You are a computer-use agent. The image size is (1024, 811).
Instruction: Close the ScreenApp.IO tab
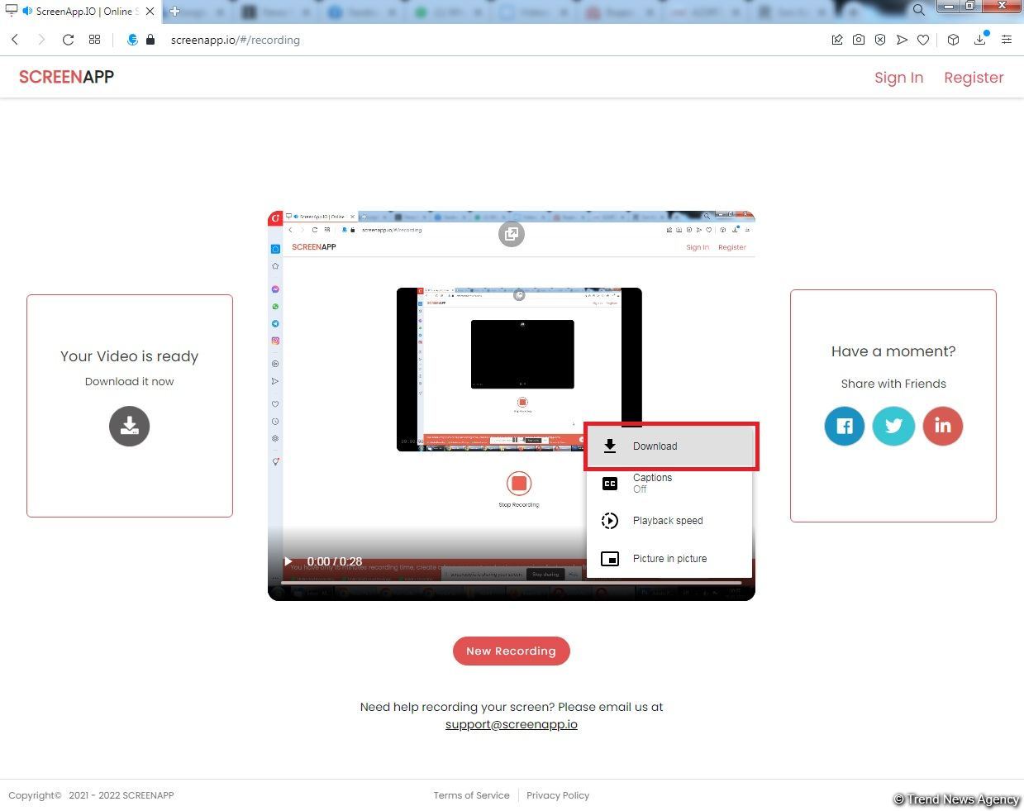[x=150, y=12]
